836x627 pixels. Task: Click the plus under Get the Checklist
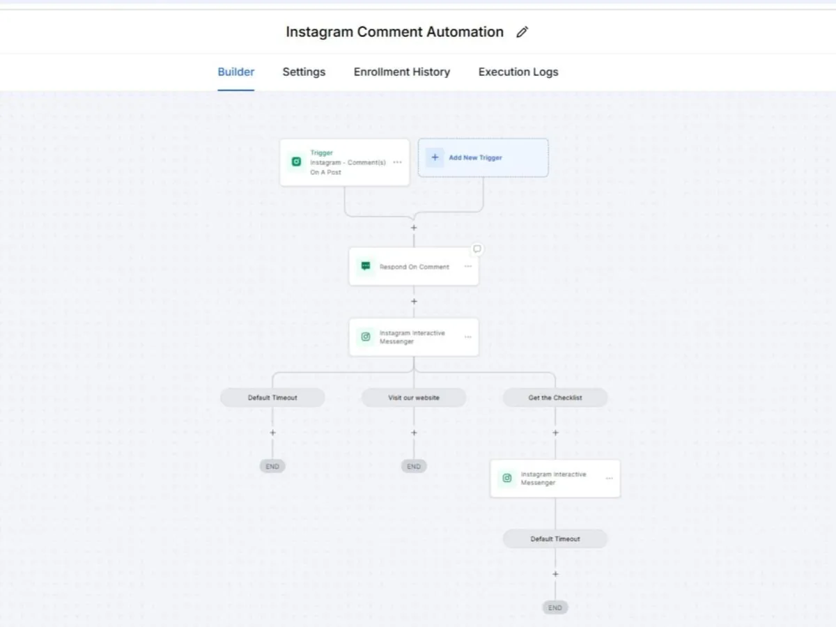555,433
